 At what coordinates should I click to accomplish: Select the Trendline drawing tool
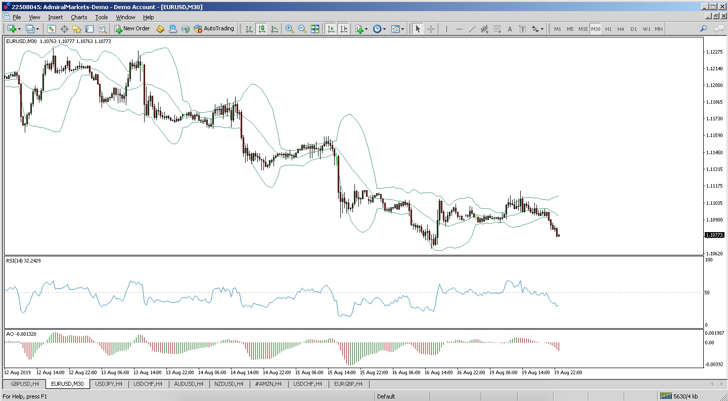click(x=472, y=29)
